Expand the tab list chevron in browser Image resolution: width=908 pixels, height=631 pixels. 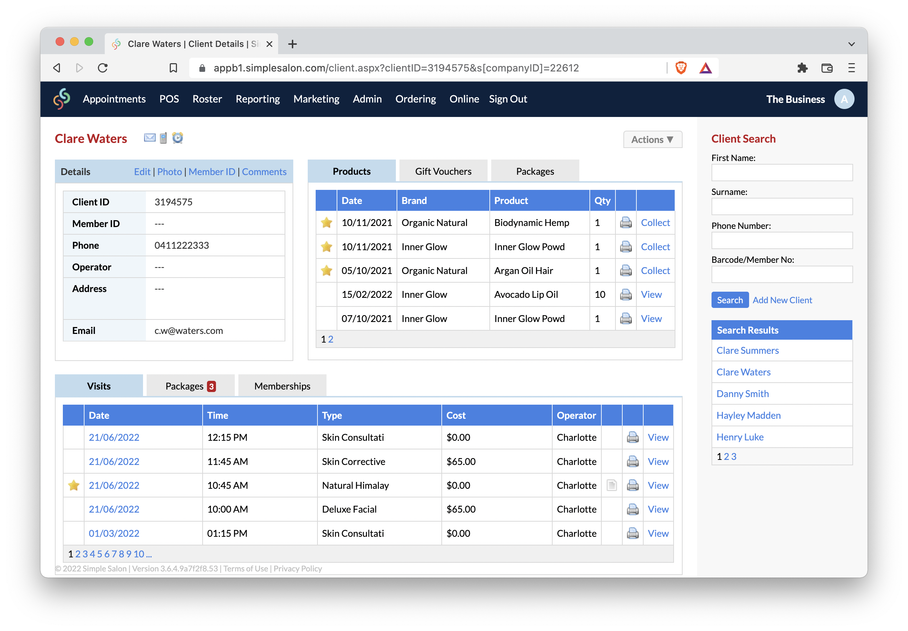(851, 44)
